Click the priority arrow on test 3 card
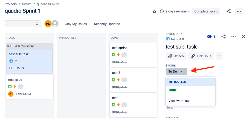This screenshot has height=118, width=252. [x=119, y=80]
